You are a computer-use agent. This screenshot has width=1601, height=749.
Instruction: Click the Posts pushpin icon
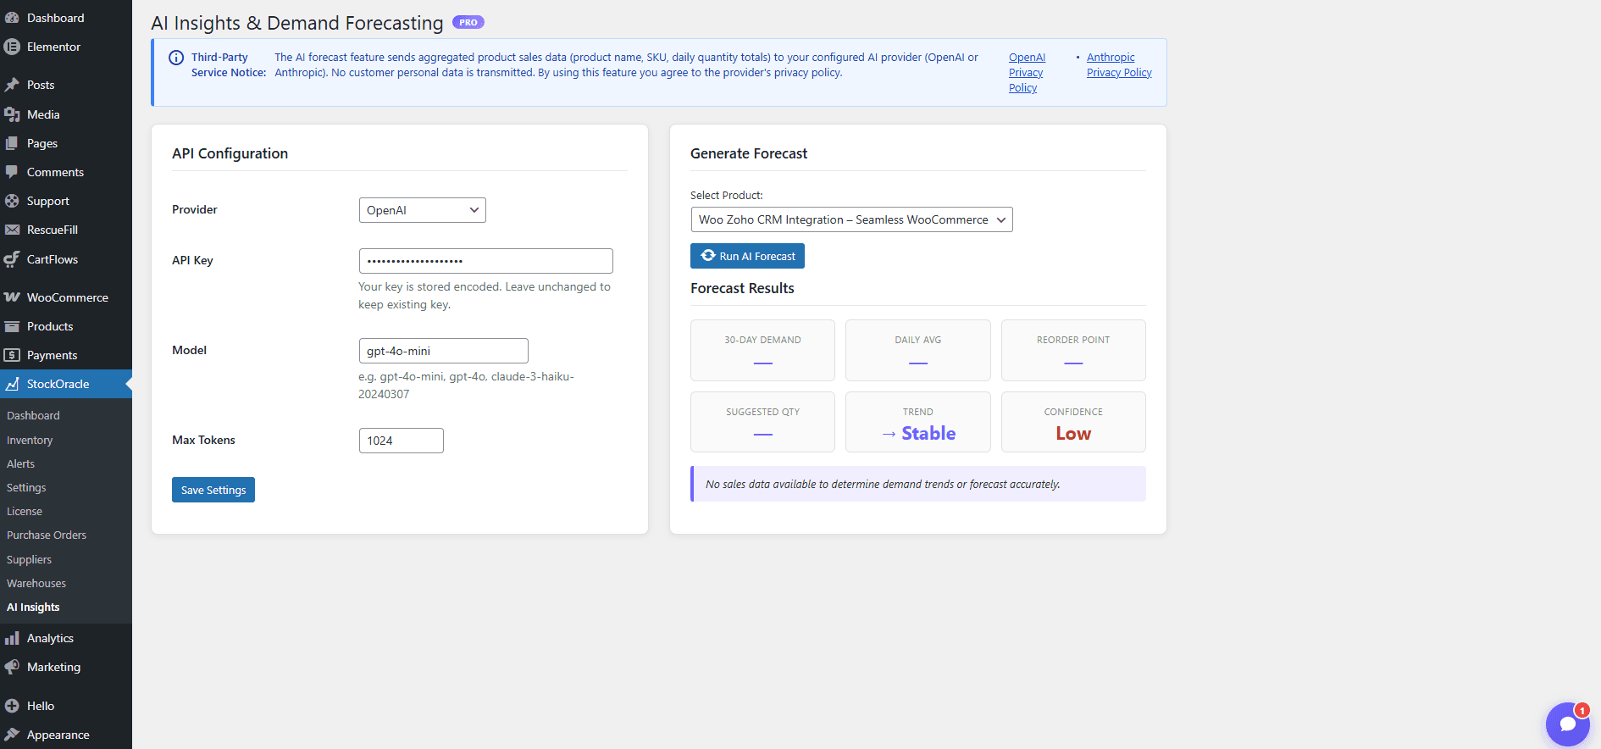click(x=12, y=85)
